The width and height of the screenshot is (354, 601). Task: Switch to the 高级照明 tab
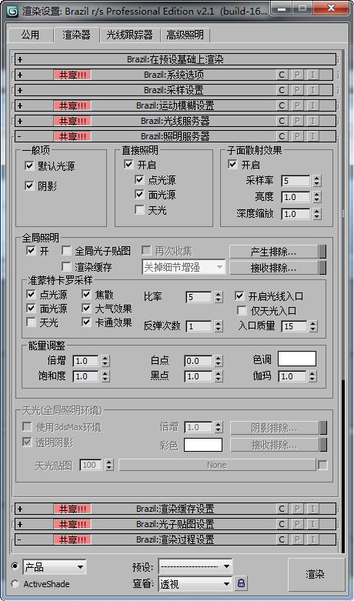[185, 35]
